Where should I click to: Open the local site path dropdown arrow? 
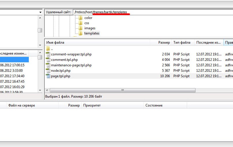40,12
